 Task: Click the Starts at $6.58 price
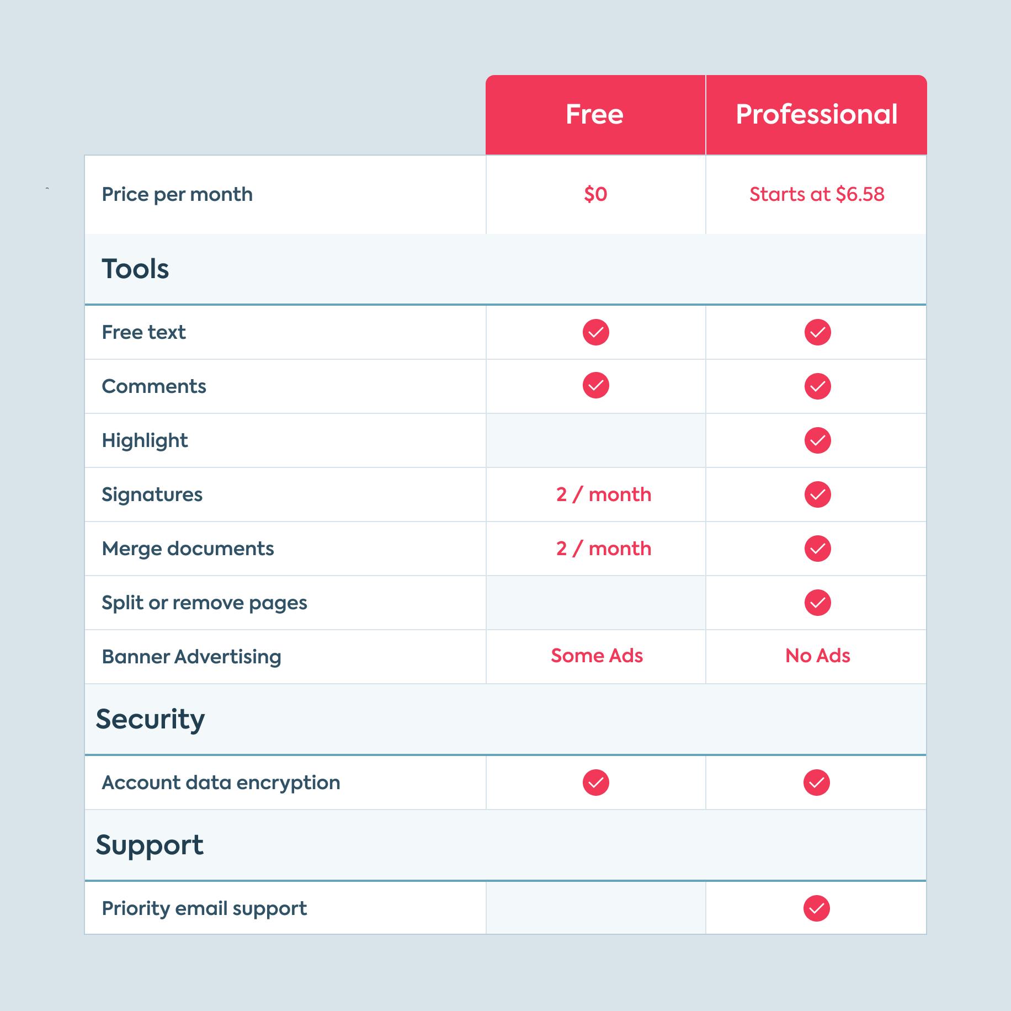pyautogui.click(x=817, y=194)
